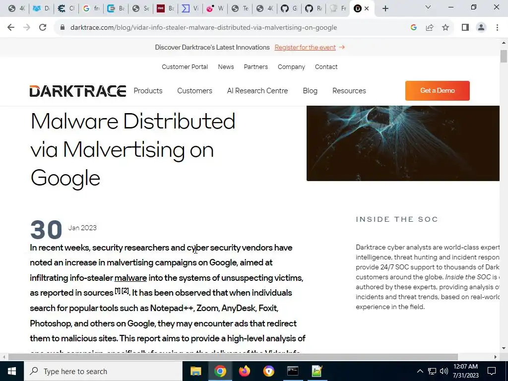
Task: Click the padlock site info icon
Action: coord(63,28)
